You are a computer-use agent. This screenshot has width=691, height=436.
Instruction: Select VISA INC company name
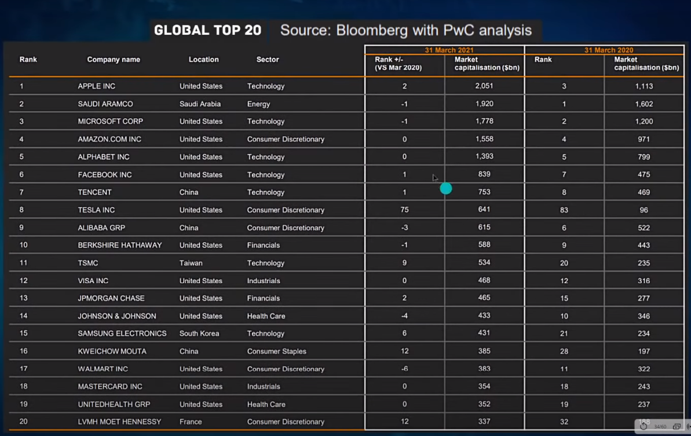pyautogui.click(x=93, y=281)
